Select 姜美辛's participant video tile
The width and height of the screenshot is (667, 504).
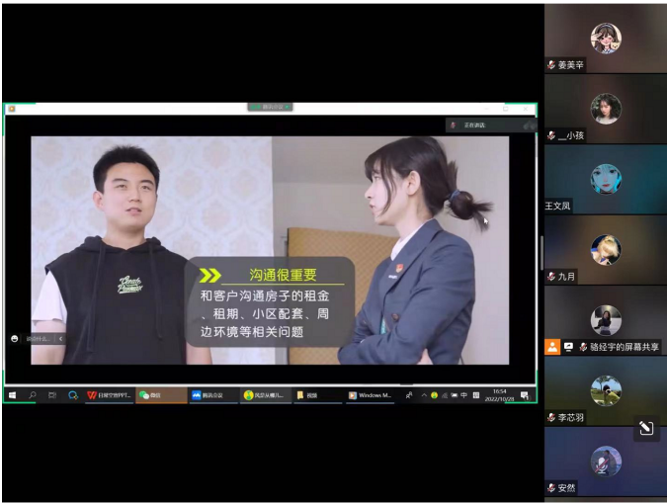click(605, 39)
